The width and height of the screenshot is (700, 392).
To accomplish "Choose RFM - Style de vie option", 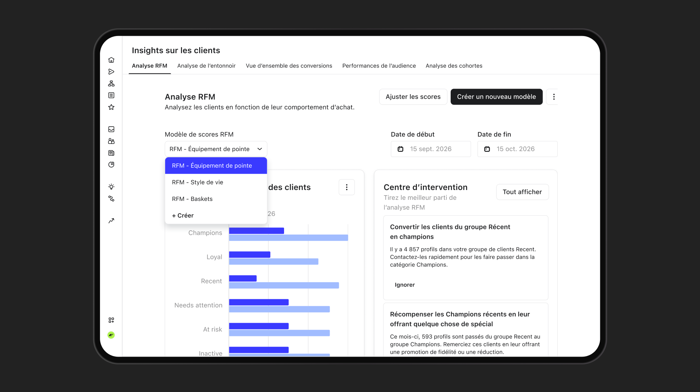I will (216, 182).
